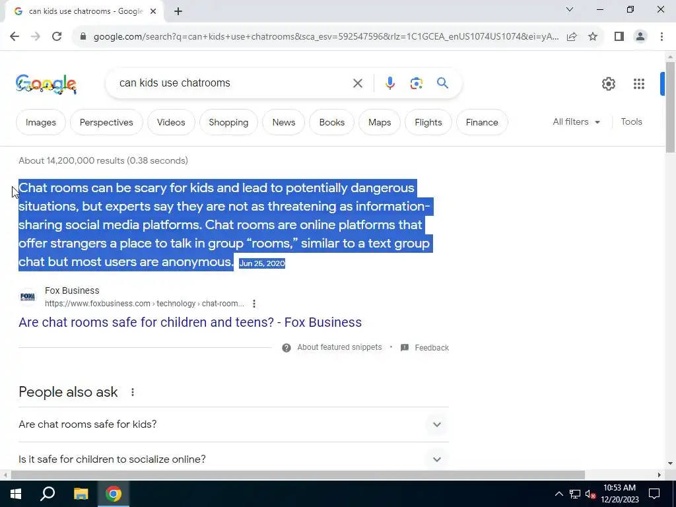Click the About featured snippets link
The height and width of the screenshot is (507, 676).
point(339,347)
